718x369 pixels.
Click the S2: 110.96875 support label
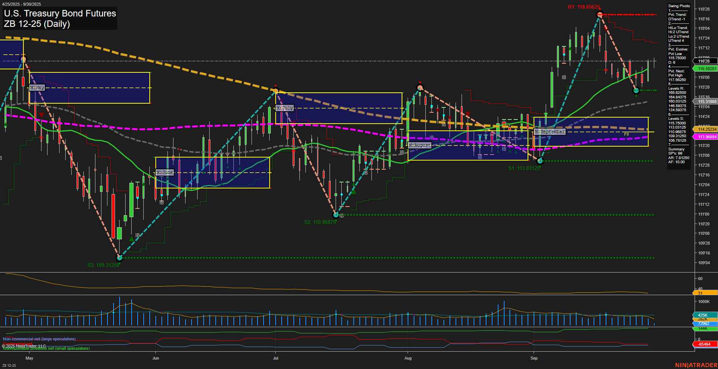(x=319, y=222)
